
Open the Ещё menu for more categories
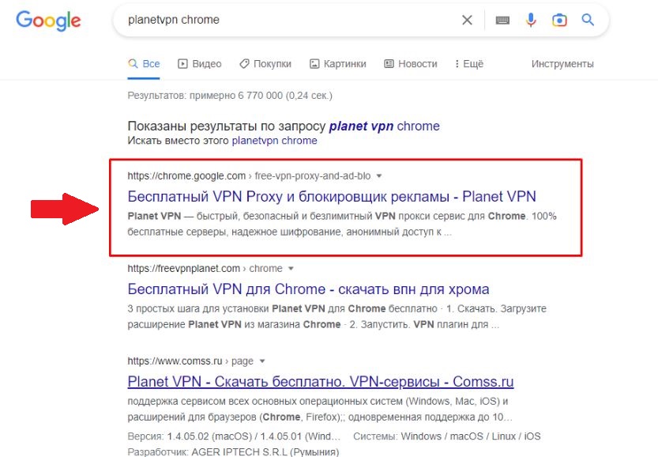468,63
